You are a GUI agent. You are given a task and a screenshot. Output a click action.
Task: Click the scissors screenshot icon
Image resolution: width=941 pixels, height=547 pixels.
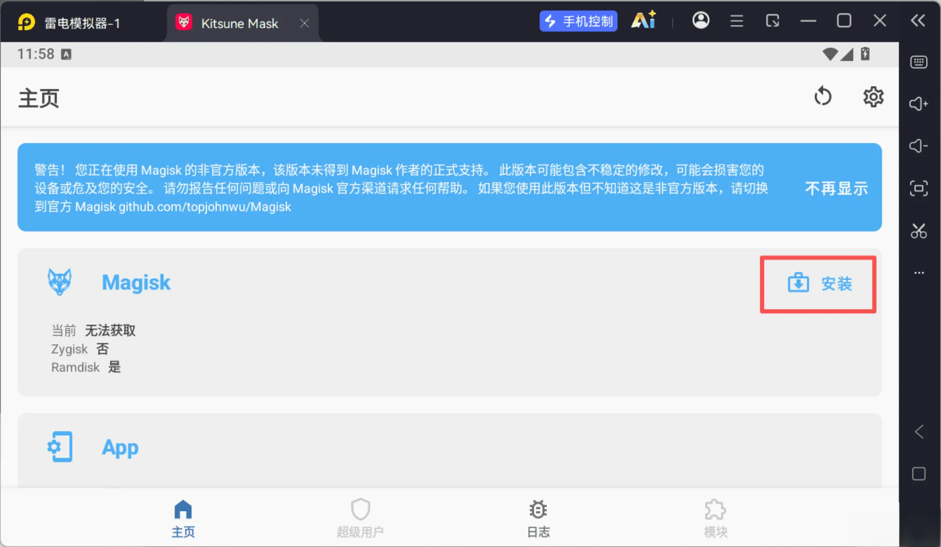(x=919, y=230)
